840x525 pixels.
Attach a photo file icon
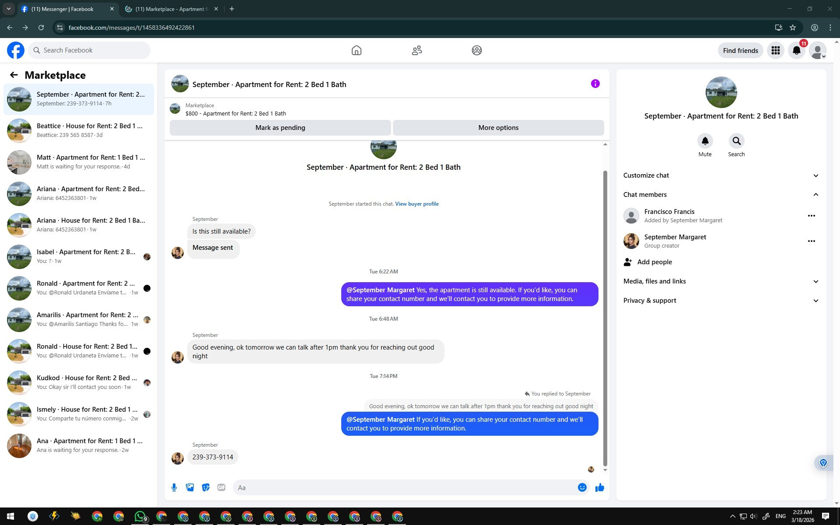[x=190, y=487]
